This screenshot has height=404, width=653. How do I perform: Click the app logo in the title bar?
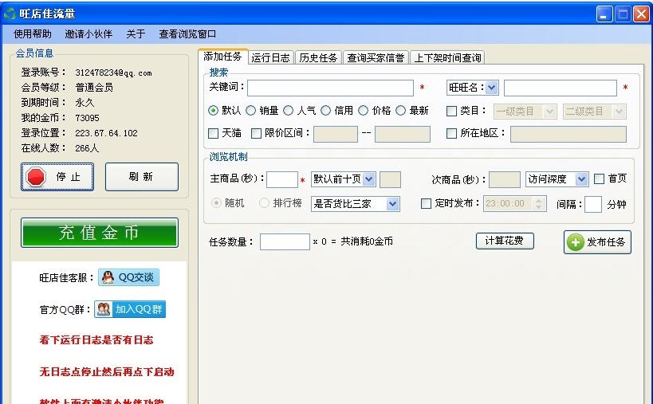(9, 14)
